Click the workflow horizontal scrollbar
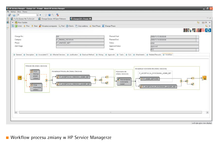219x147 pixels. [x=110, y=112]
